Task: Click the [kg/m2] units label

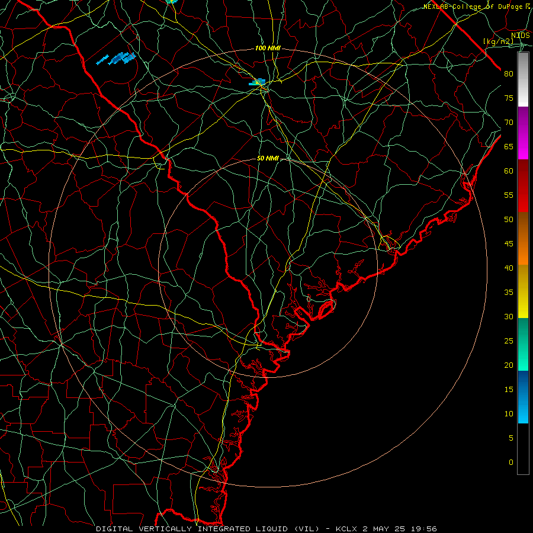Action: click(498, 41)
